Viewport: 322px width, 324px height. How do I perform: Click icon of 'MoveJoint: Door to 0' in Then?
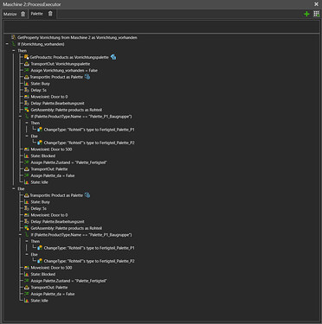point(27,97)
